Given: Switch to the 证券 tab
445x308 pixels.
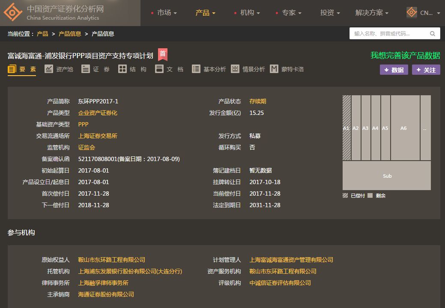Looking at the screenshot, I should coord(96,69).
